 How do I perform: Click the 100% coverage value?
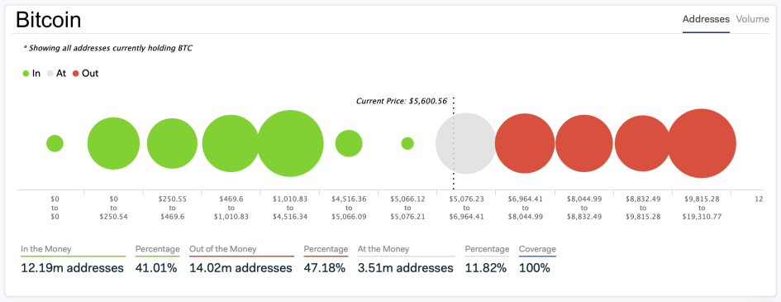tap(535, 267)
